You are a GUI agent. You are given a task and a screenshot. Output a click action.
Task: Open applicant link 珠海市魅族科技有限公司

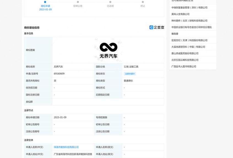pos(66,147)
